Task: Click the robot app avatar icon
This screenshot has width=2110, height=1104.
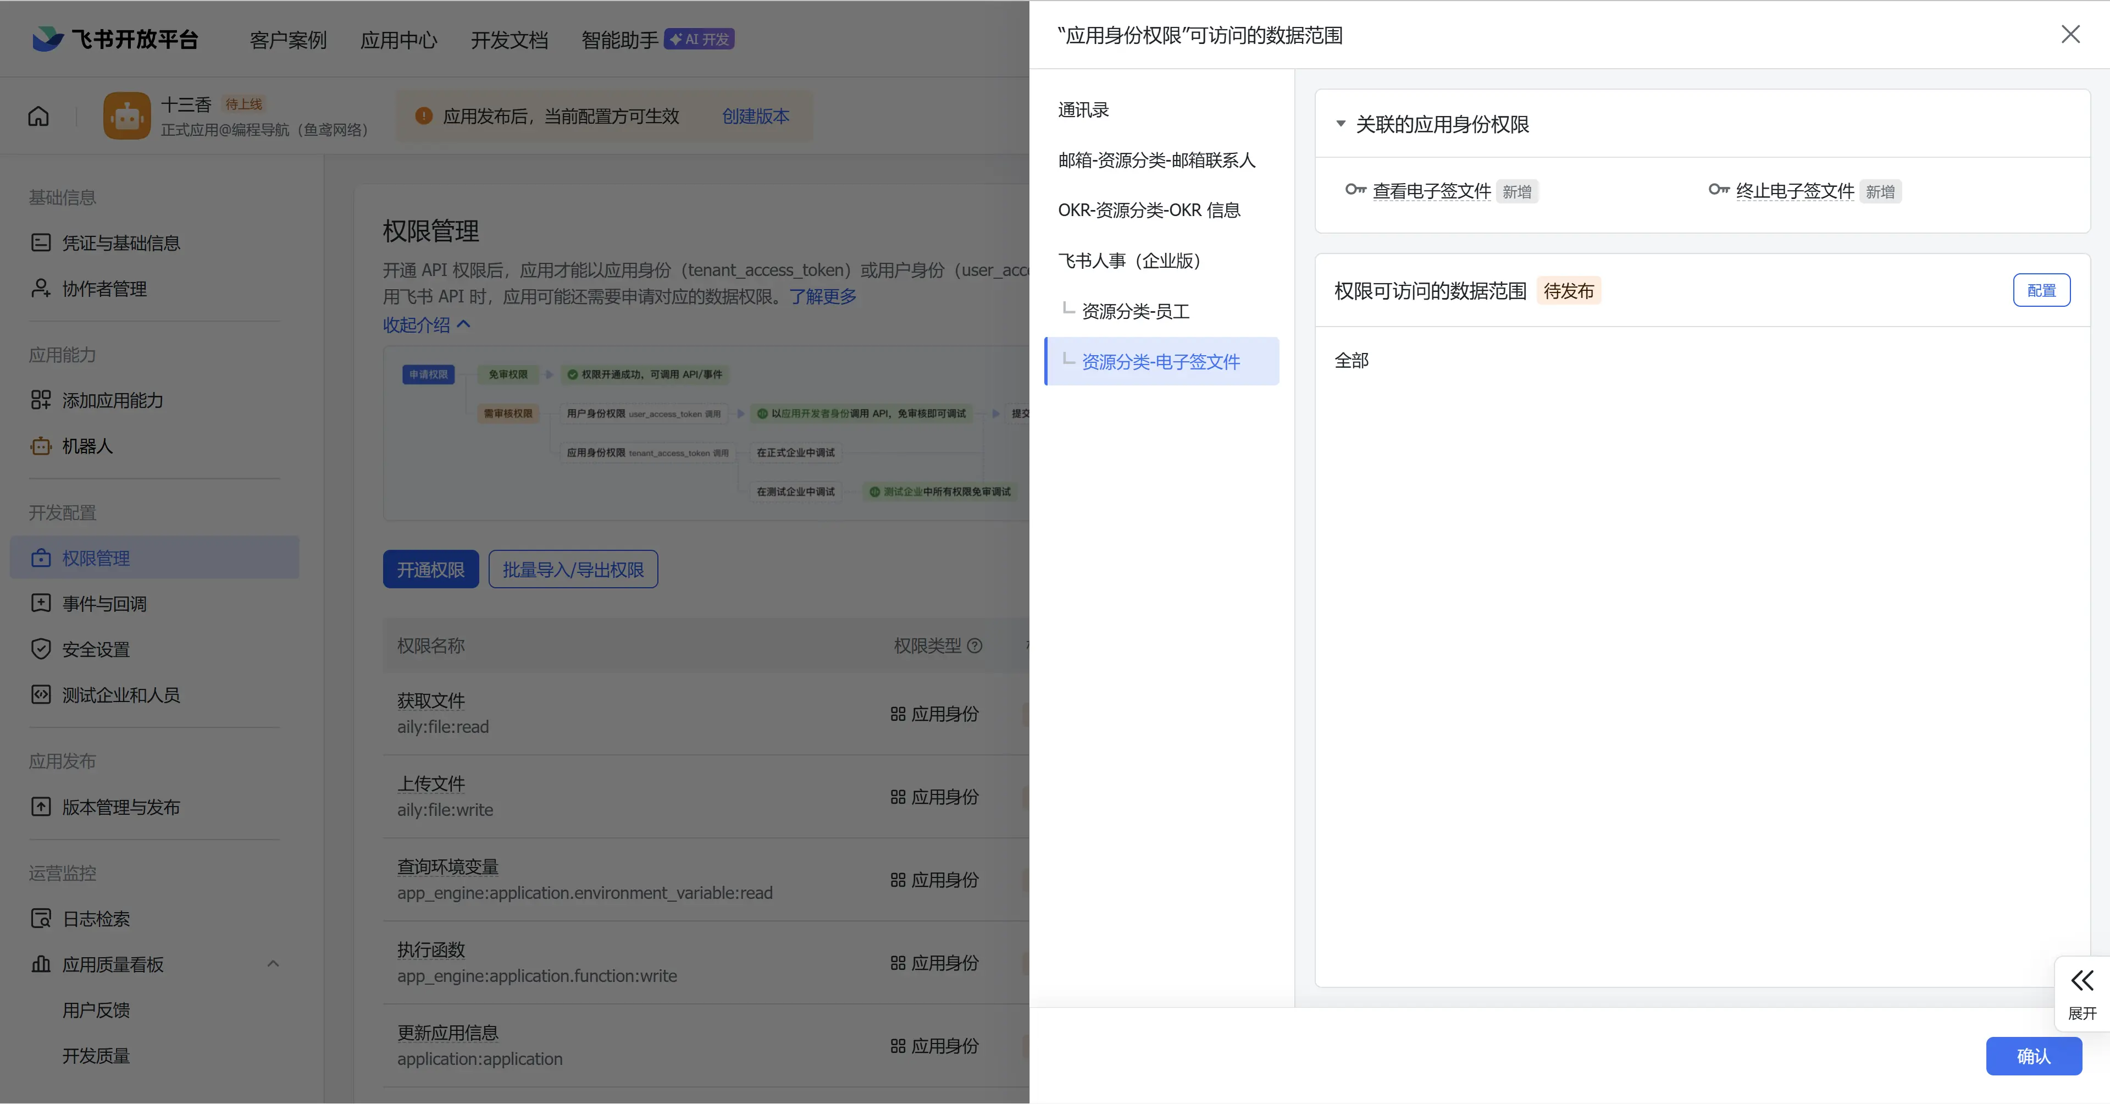Action: coord(126,115)
